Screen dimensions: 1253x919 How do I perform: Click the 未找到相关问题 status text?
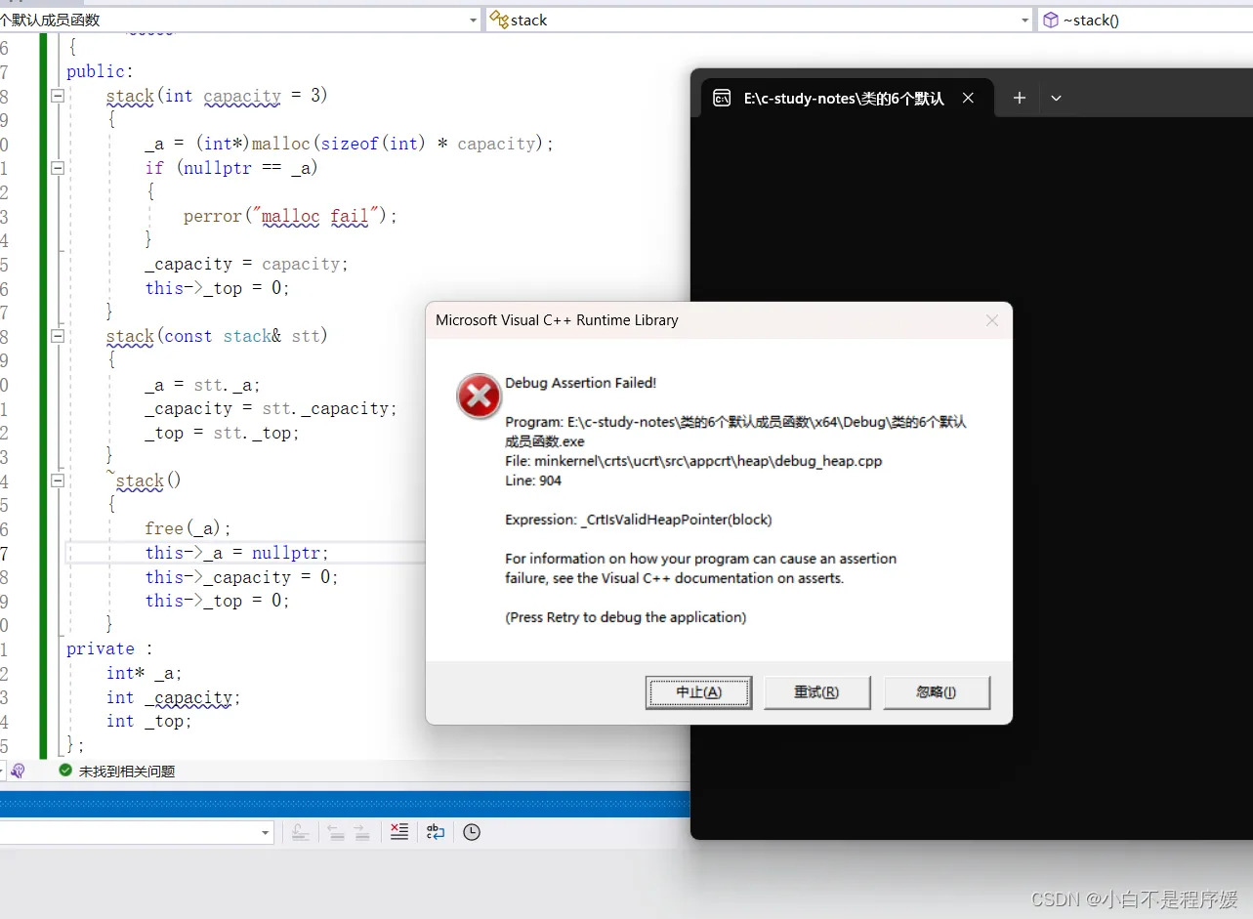pos(127,772)
